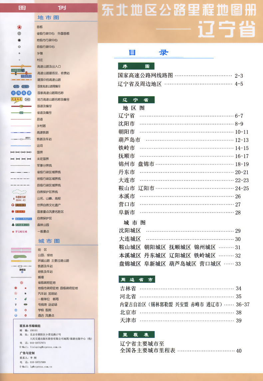Click the 广告与定制 heading
Screen dimensions: 263x381
pos(27,353)
